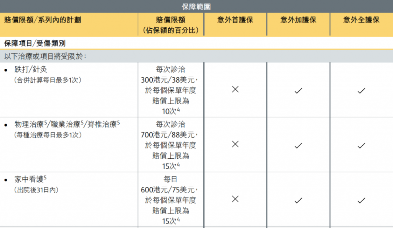
Task: Select the 意外全護保 column header
Action: click(362, 20)
